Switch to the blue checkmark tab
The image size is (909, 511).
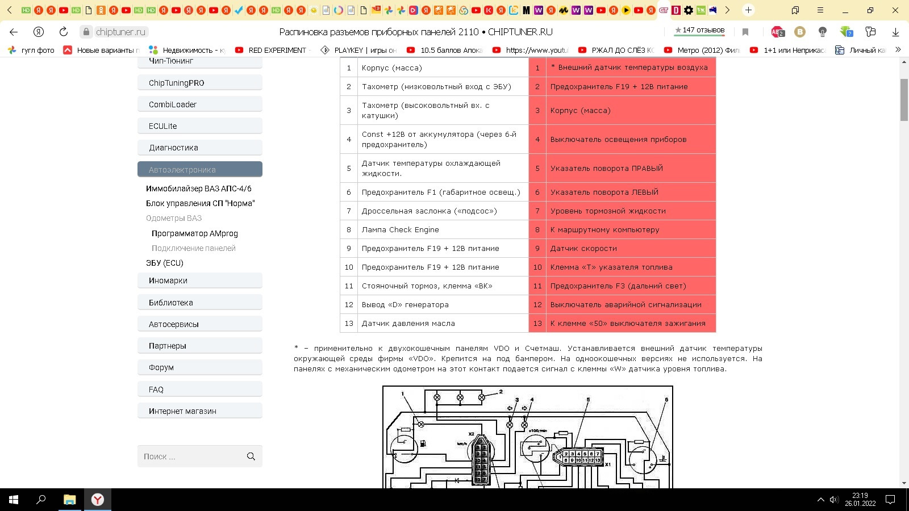(x=239, y=10)
